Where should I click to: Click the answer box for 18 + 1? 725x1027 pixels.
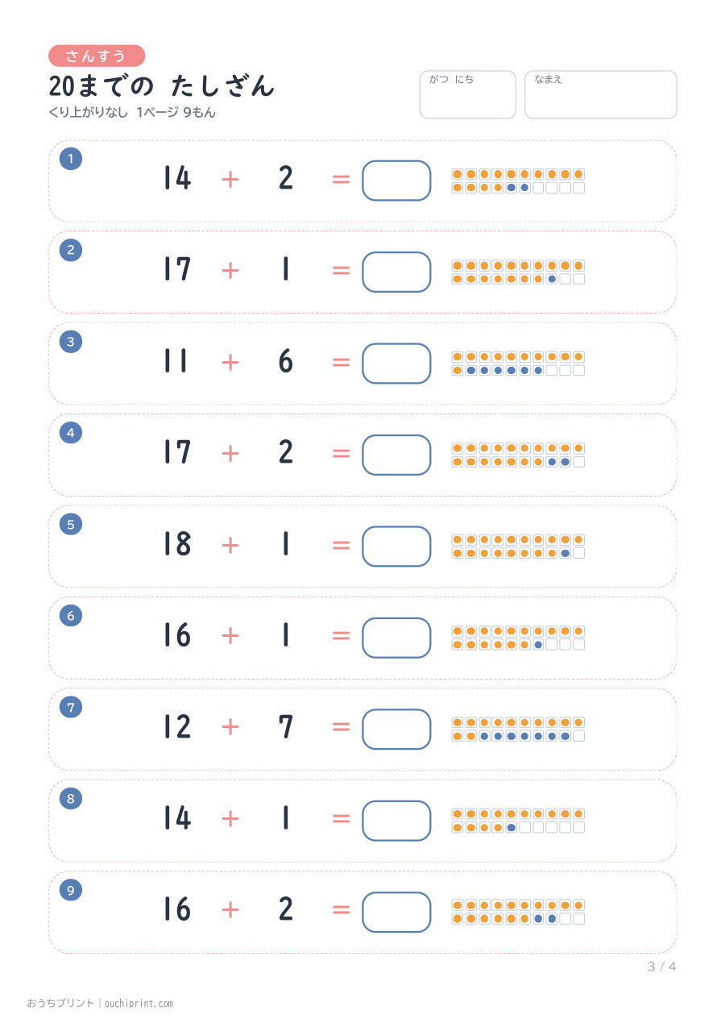[x=396, y=547]
